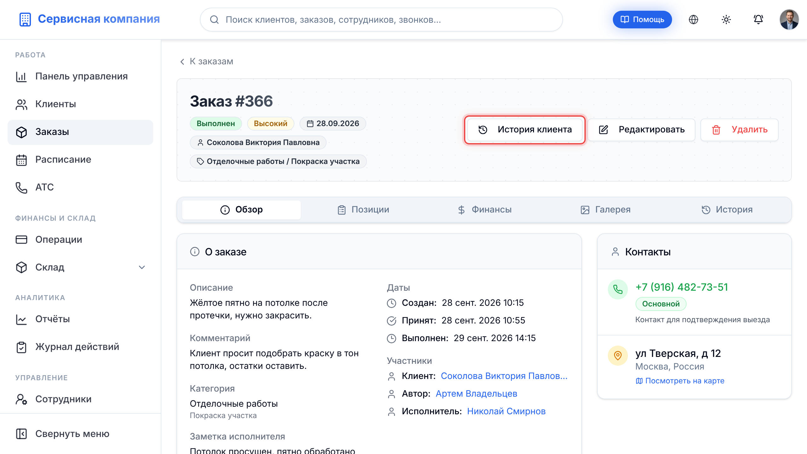The width and height of the screenshot is (807, 454).
Task: Switch to the Обзор tab
Action: (241, 210)
